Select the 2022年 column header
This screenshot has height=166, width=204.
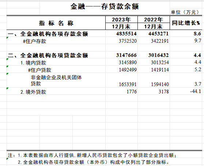point(154,20)
